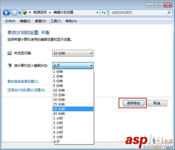Select 1 分钟 in the sleep list

[73, 72]
